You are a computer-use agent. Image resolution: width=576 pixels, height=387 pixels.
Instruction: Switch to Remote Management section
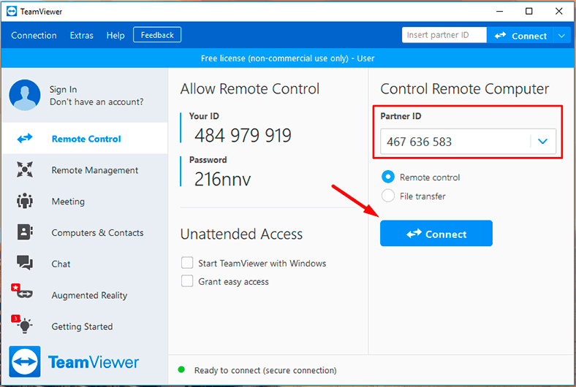(x=85, y=170)
